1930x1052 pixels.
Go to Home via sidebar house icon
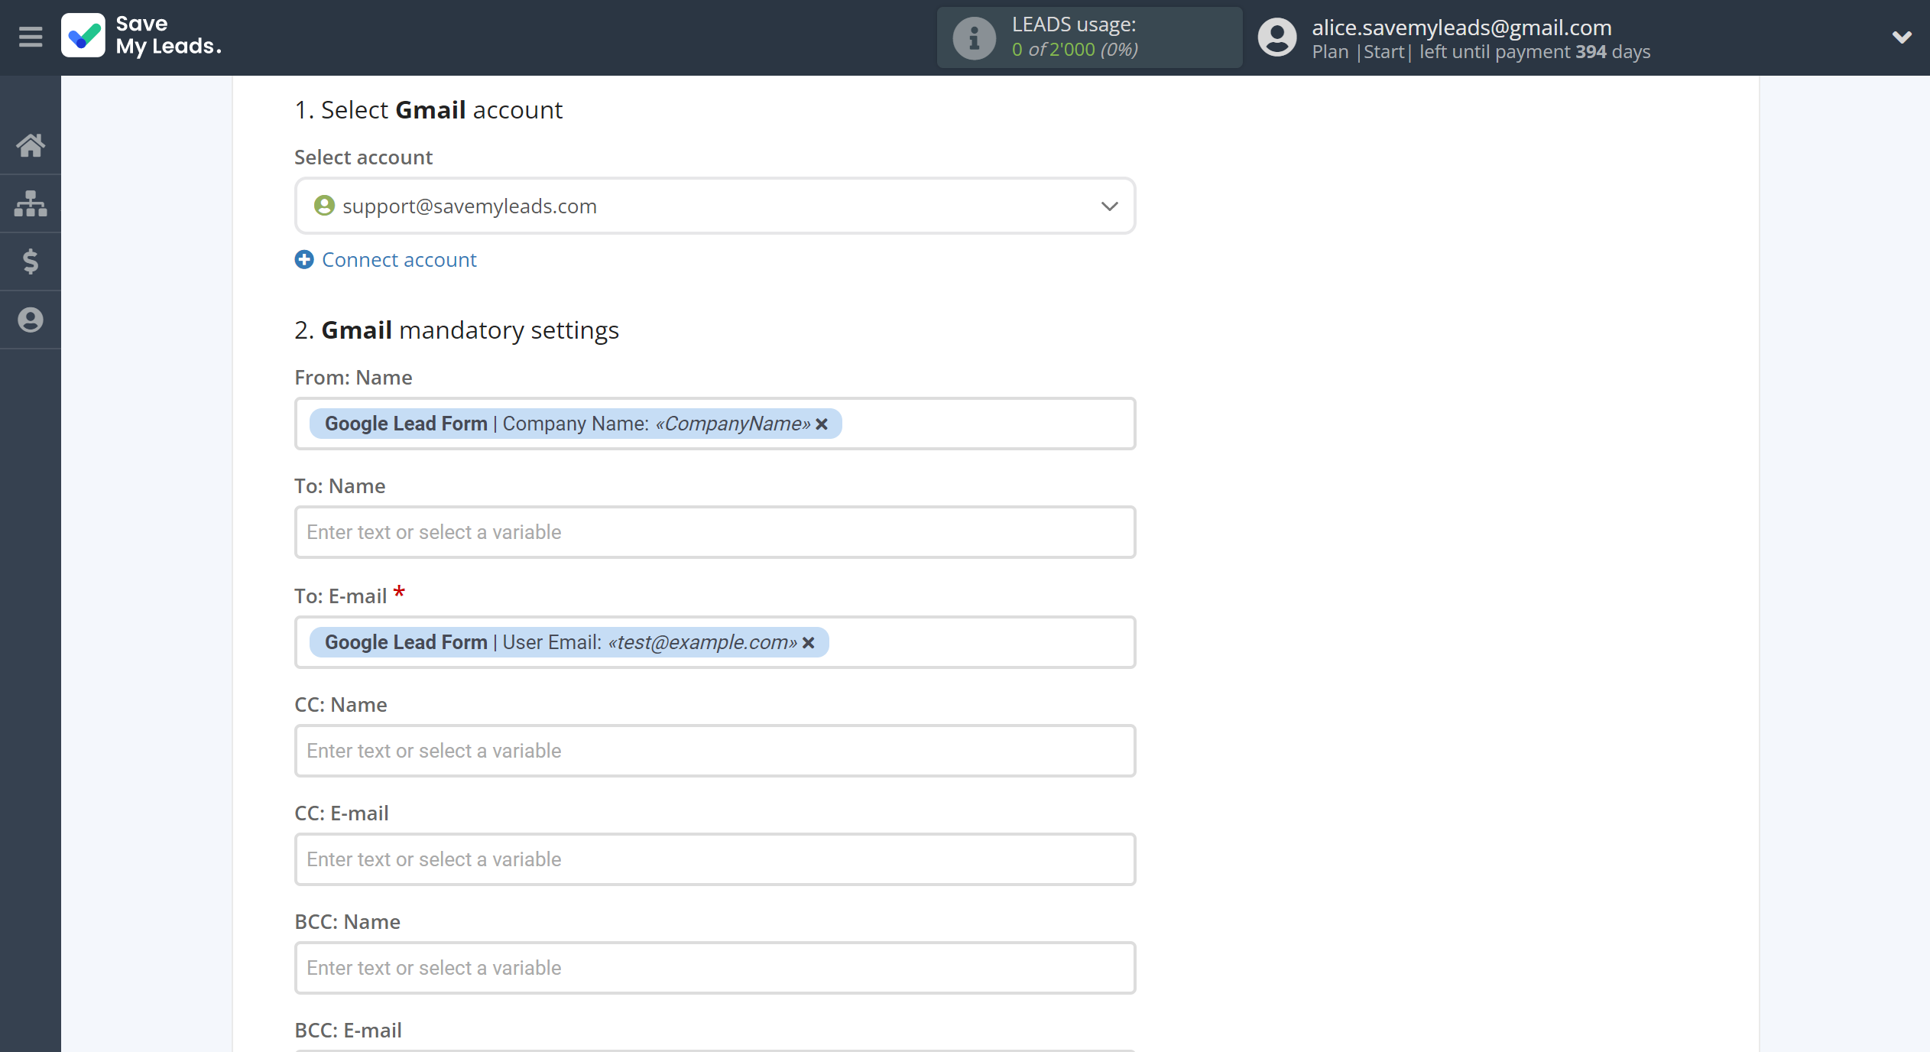point(31,145)
